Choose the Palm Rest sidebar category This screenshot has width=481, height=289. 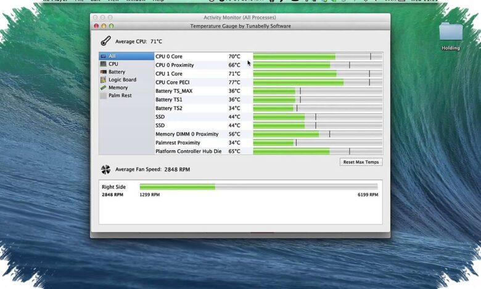(x=126, y=95)
